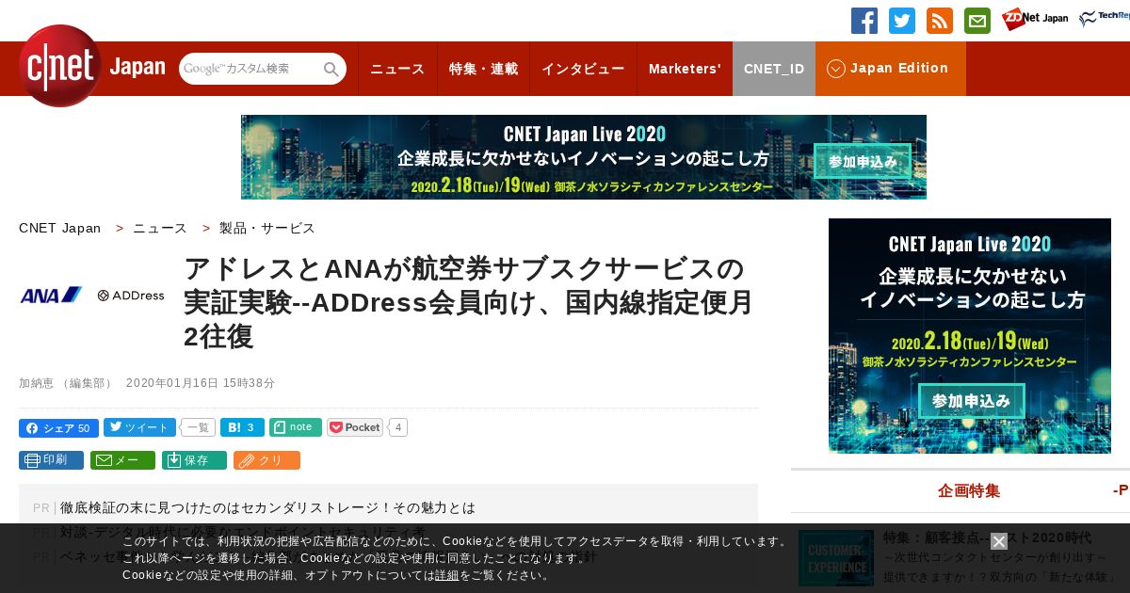This screenshot has width=1130, height=593.
Task: Focus the Google custom search field
Action: 251,69
